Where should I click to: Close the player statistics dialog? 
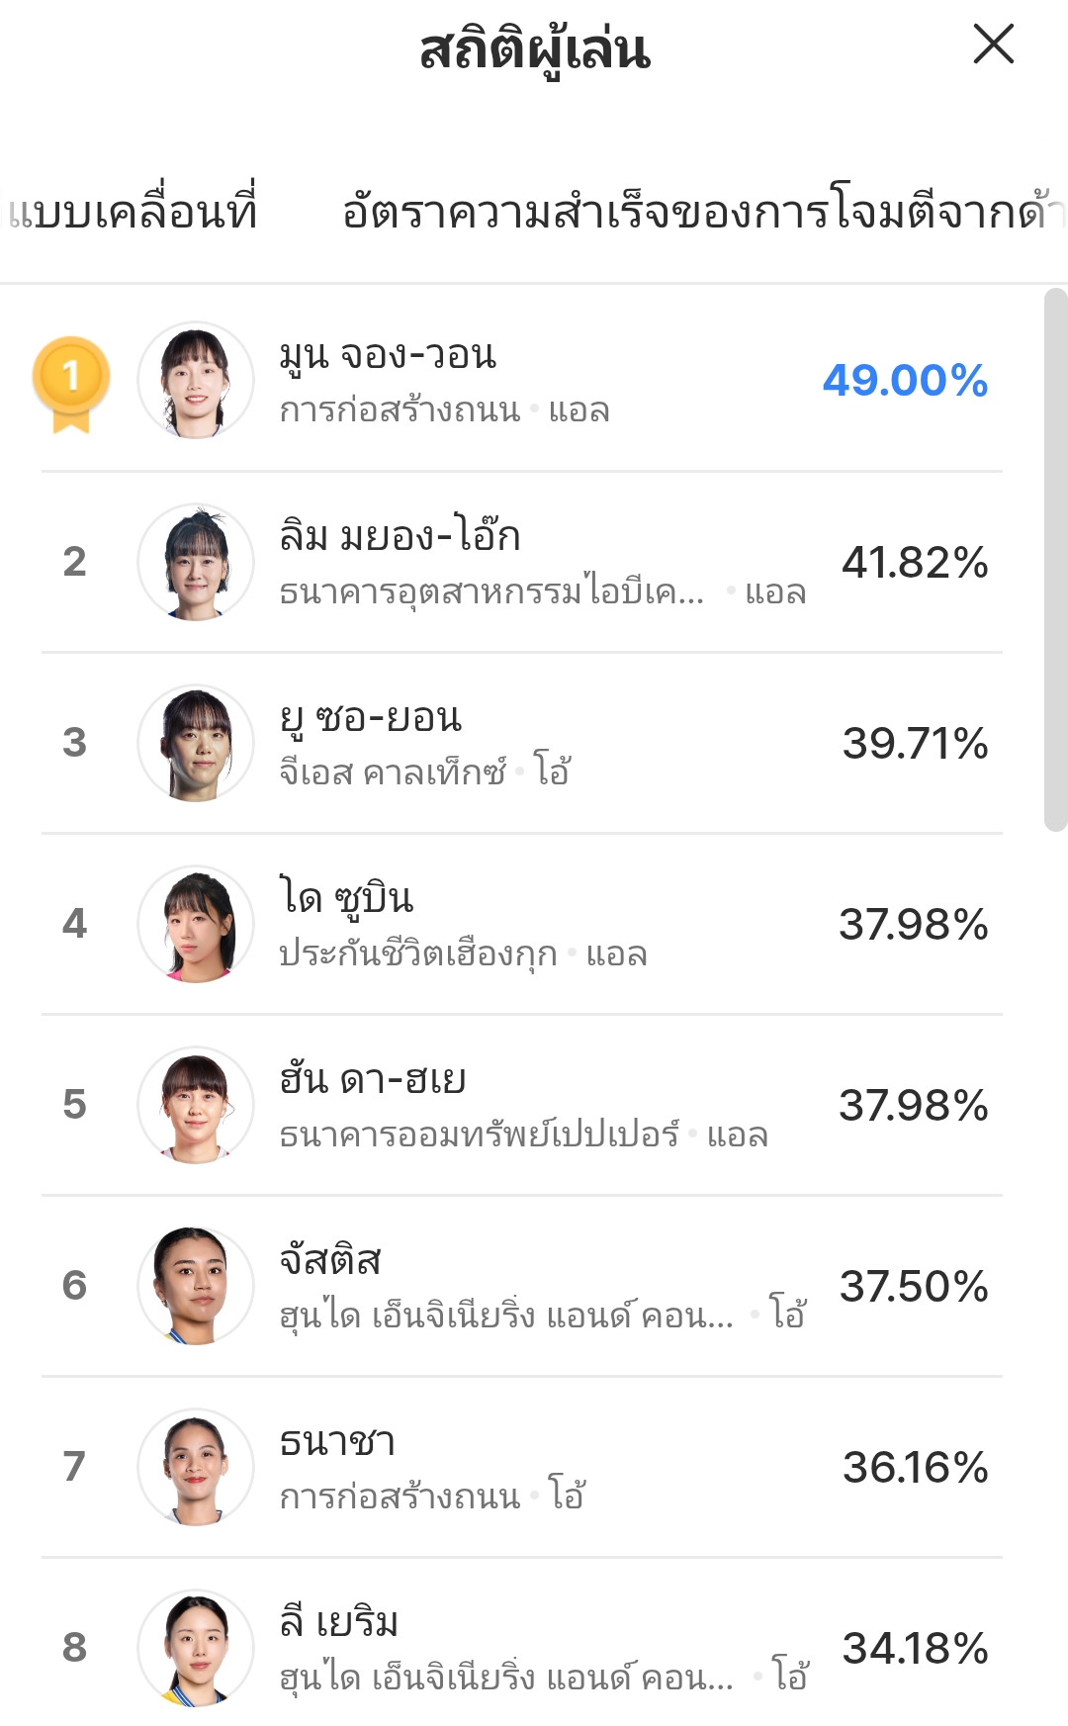click(x=993, y=45)
